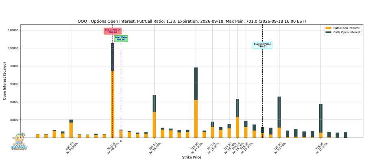Click the 60000 y-axis tick label
366x162 pixels.
(15, 84)
